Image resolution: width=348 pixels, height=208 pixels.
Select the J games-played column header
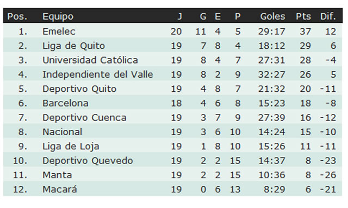[179, 16]
